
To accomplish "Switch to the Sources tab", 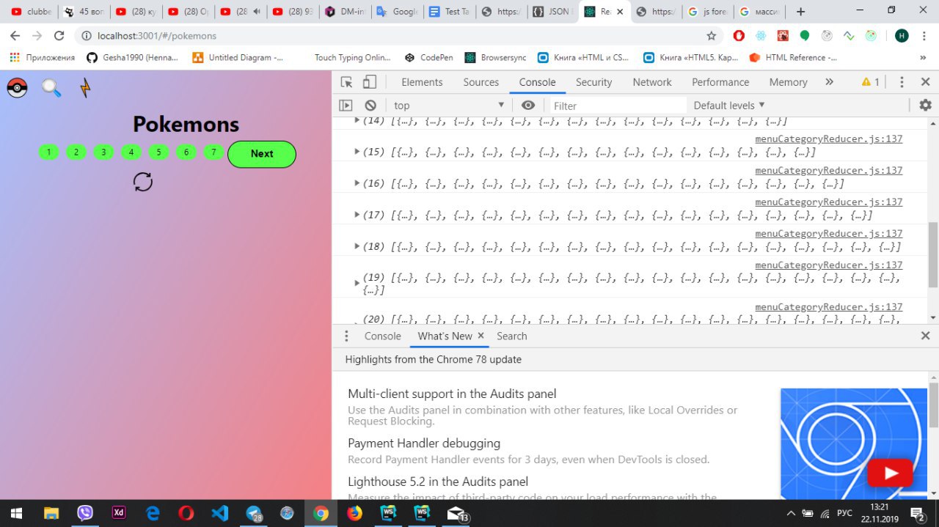I will coord(481,82).
